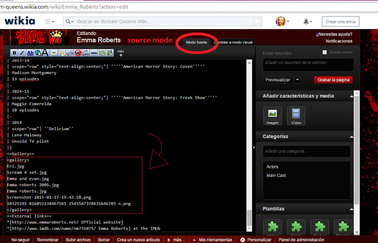Viewport: 378px width, 243px height.
Task: Click No seguir in bottom bar
Action: (x=21, y=239)
